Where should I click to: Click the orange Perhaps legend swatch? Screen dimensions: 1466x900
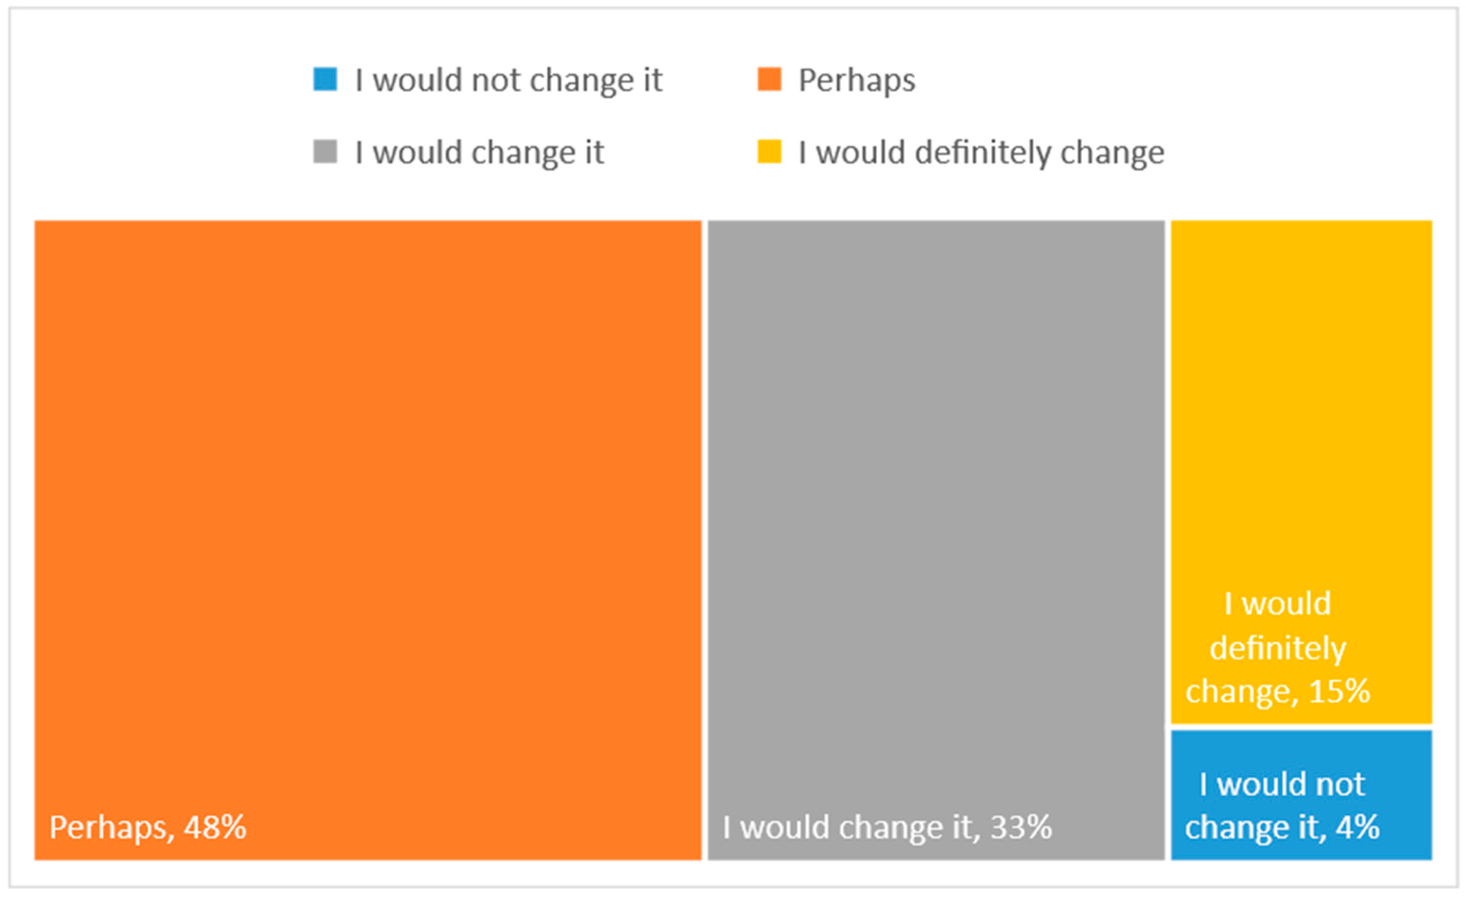click(x=769, y=79)
